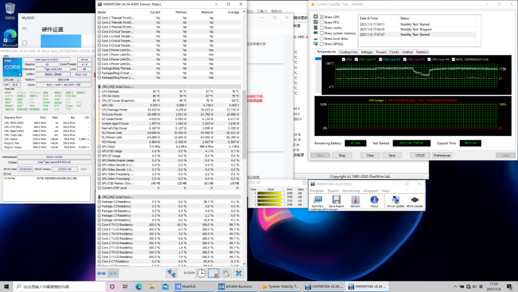
Task: Enable the Stress system memory checkbox
Action: tap(322, 33)
